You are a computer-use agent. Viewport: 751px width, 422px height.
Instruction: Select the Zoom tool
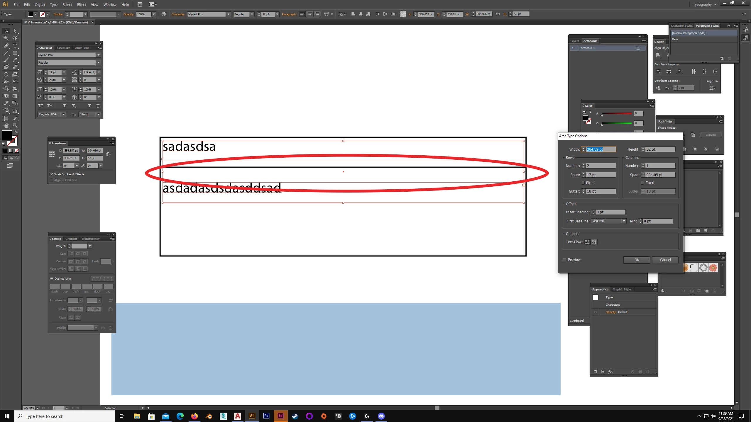(x=15, y=125)
